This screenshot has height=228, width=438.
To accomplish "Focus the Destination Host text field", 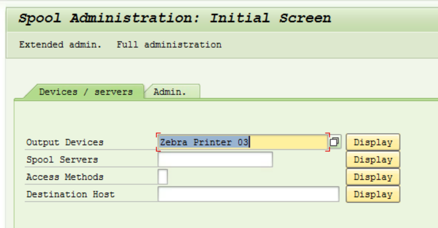I will 248,194.
